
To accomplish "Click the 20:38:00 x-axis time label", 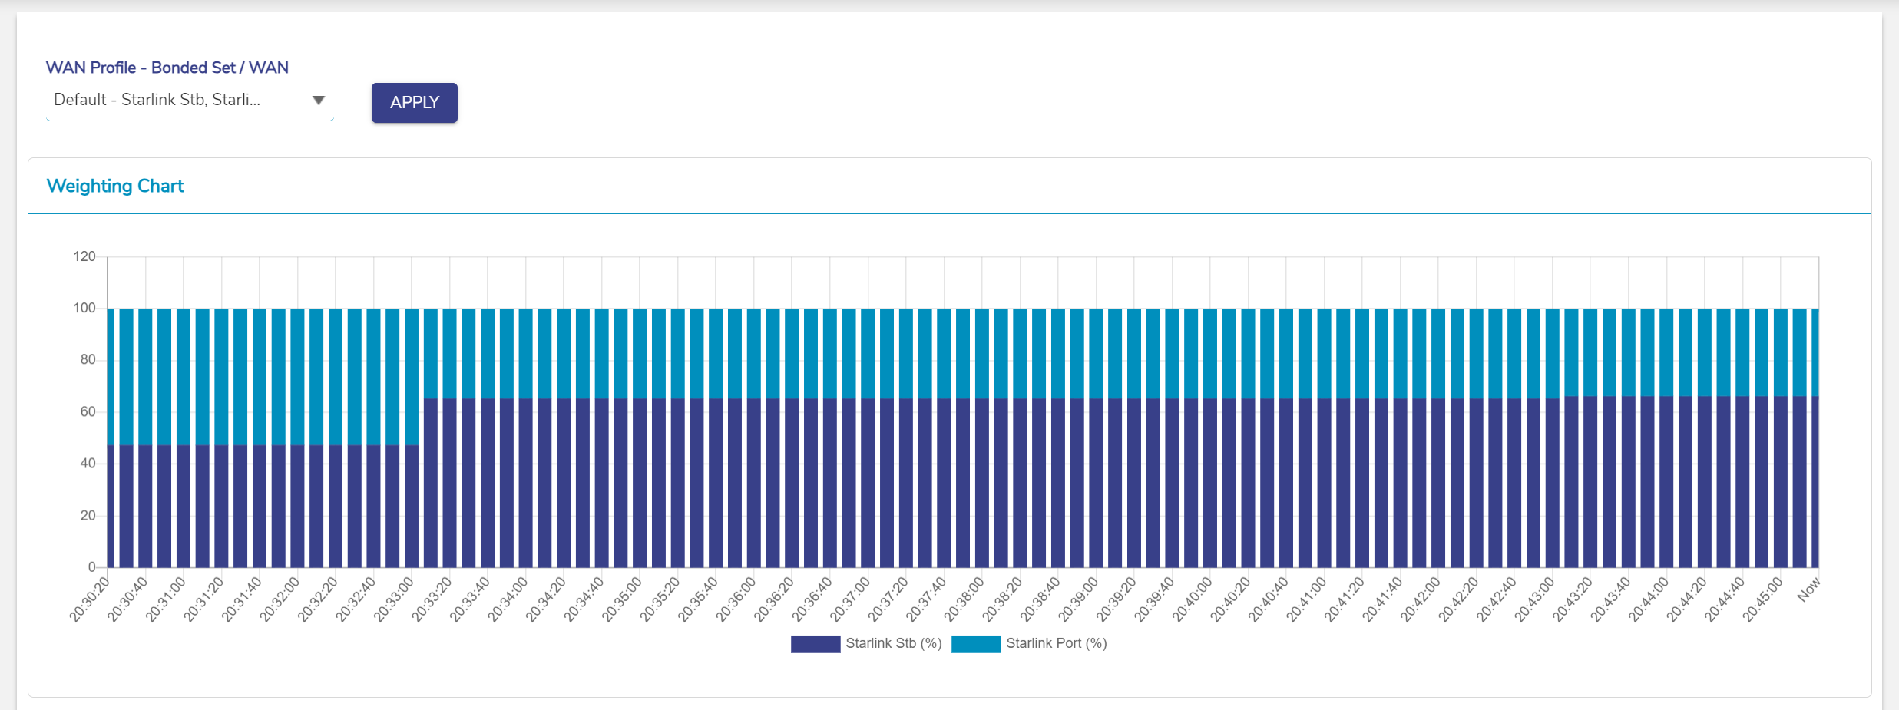I will click(x=964, y=599).
